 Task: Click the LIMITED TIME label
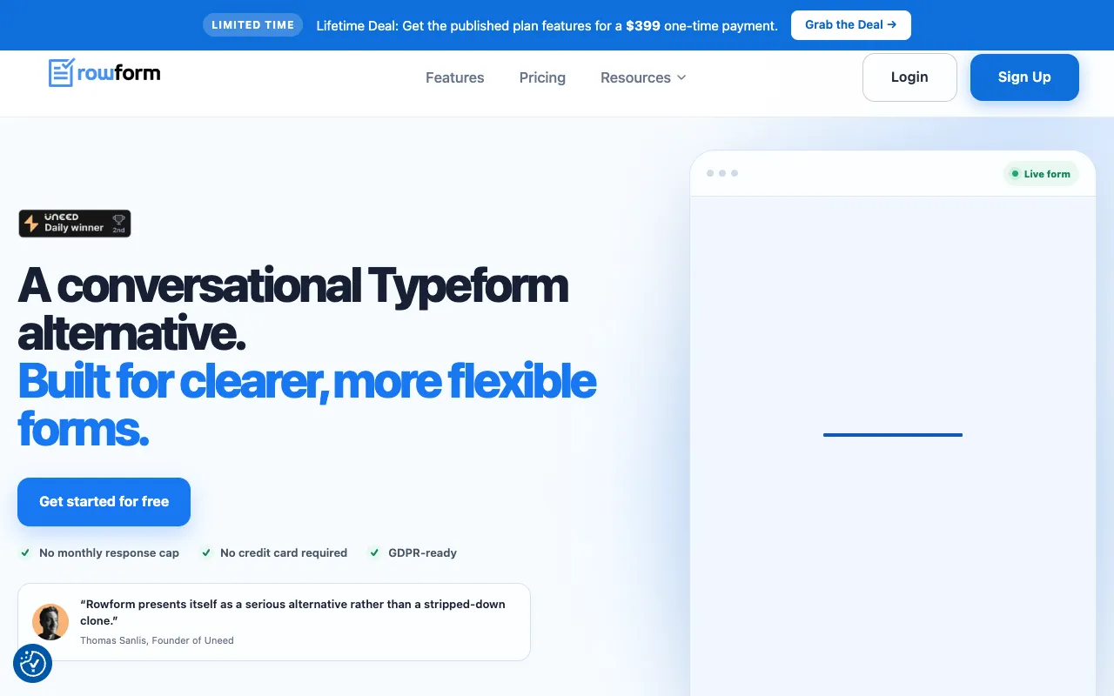coord(253,25)
